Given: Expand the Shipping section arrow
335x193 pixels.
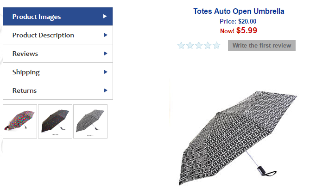Looking at the screenshot, I should tap(106, 72).
